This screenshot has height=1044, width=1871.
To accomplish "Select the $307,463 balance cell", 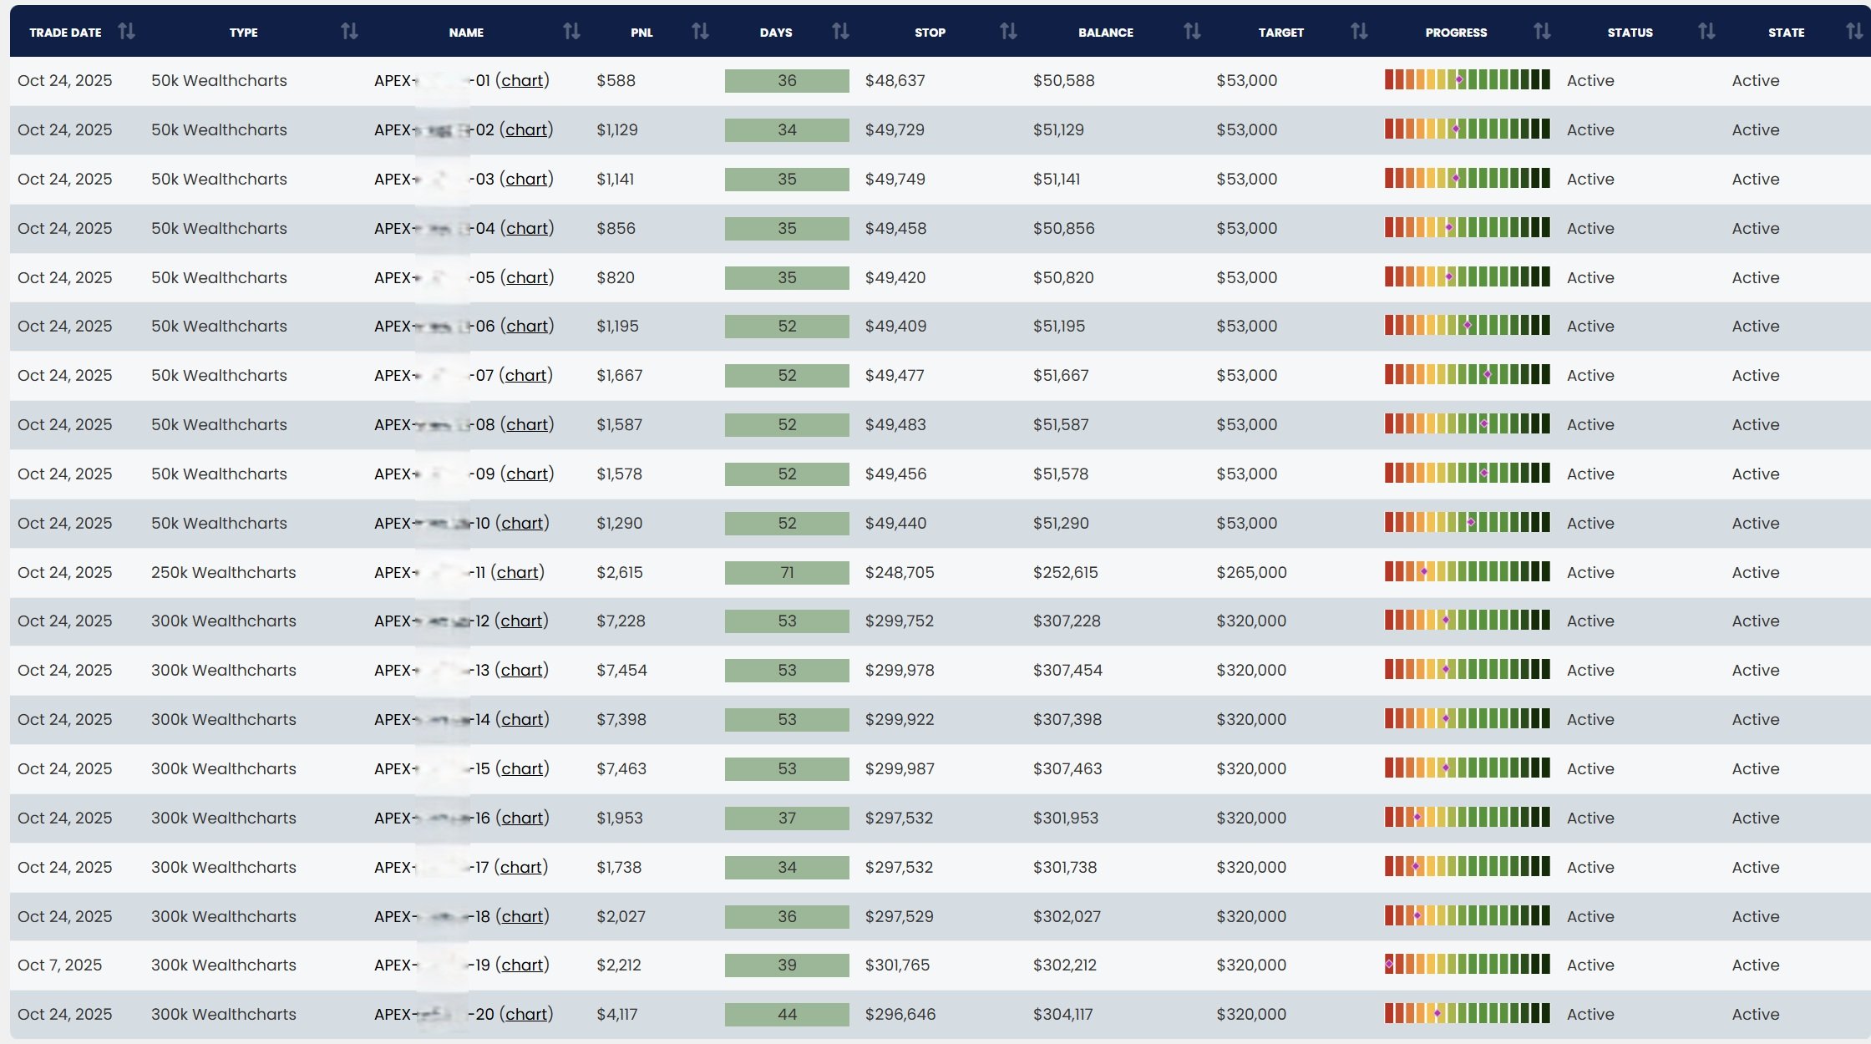I will click(1067, 769).
